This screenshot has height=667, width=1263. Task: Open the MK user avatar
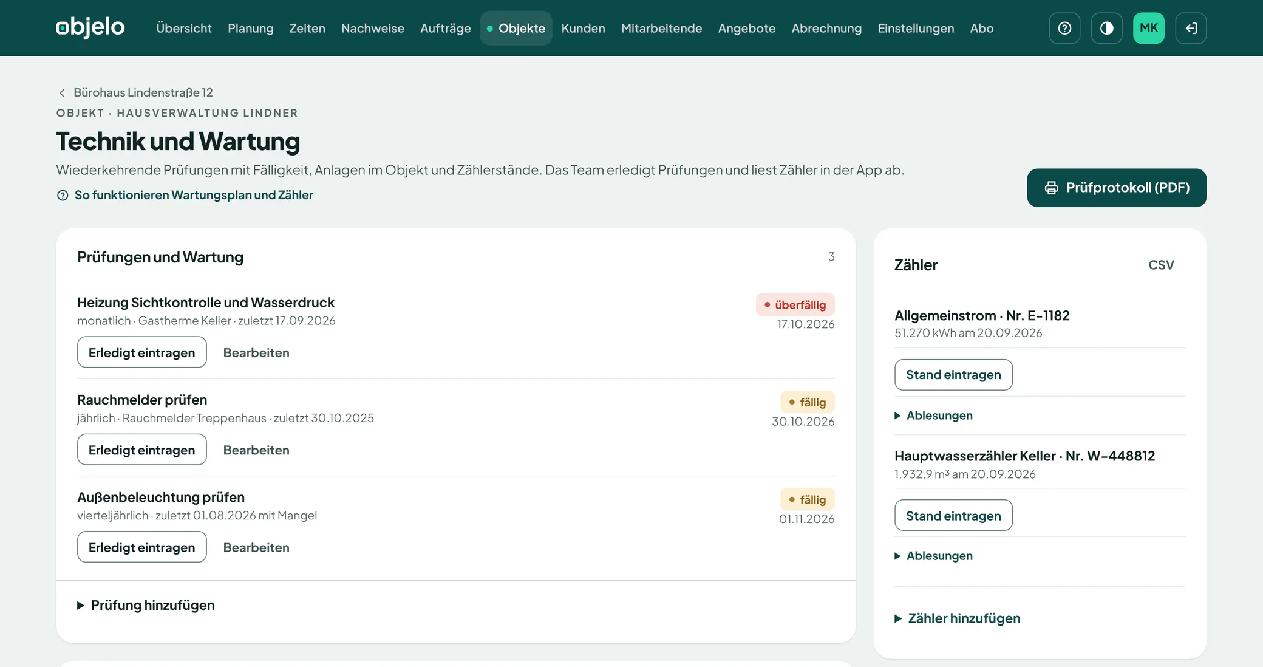1149,28
